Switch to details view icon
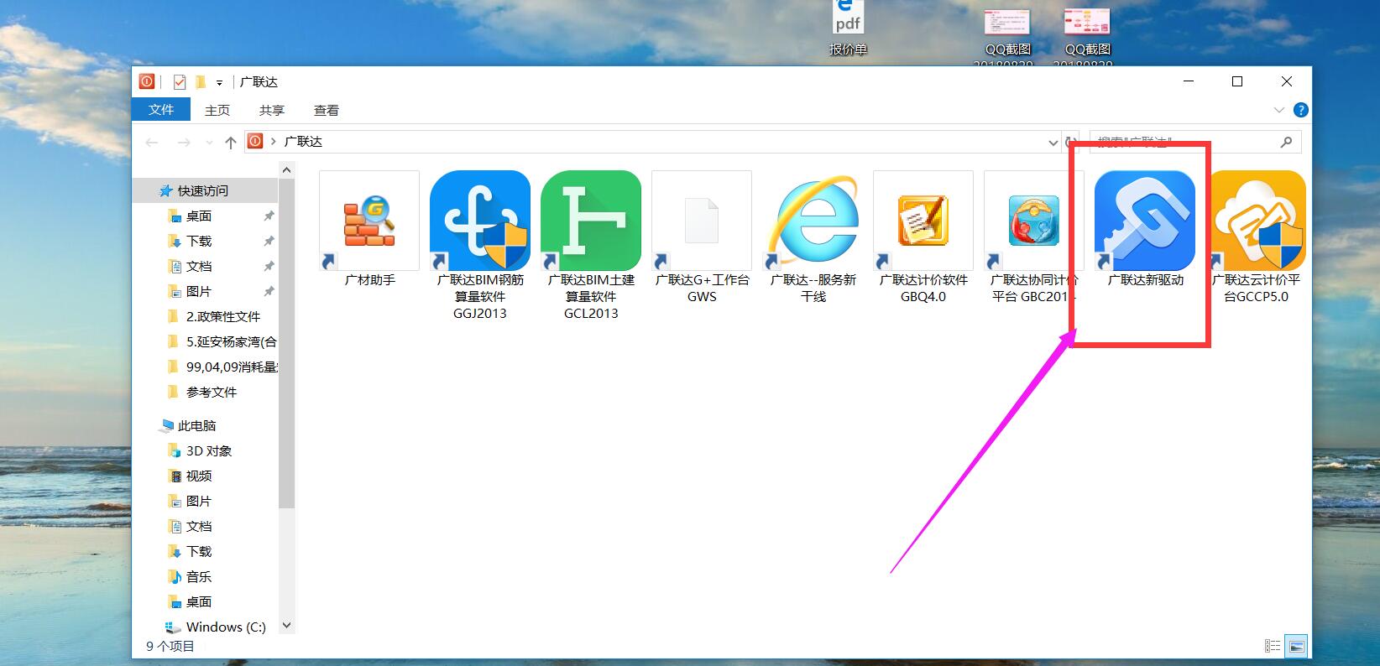Screen dimensions: 1380x666 1273,646
